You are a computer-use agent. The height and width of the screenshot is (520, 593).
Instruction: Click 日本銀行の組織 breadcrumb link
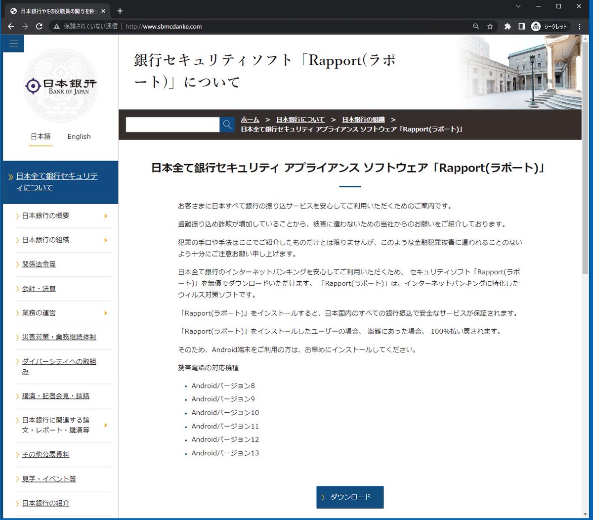(x=363, y=120)
